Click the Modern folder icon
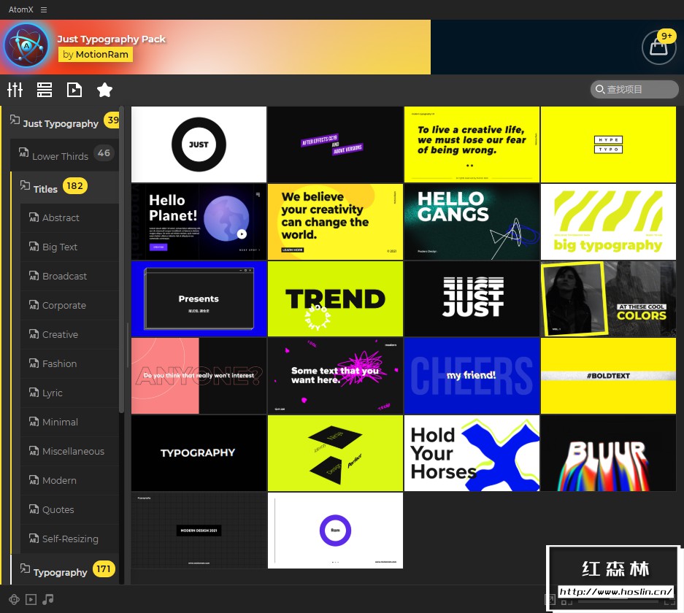Image resolution: width=684 pixels, height=613 pixels. (34, 480)
